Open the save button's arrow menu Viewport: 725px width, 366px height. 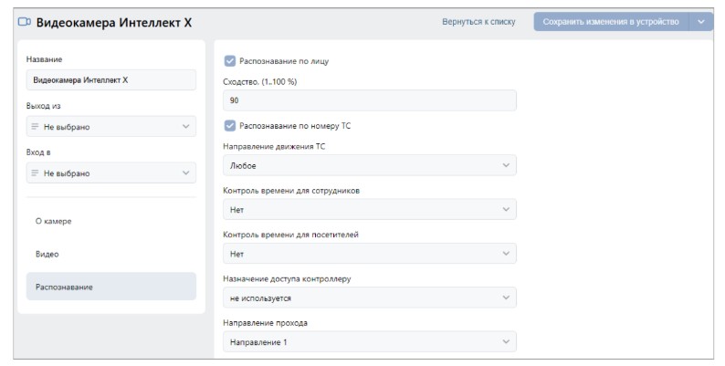point(700,22)
